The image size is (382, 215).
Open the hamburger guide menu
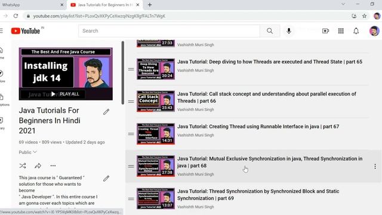[1, 31]
